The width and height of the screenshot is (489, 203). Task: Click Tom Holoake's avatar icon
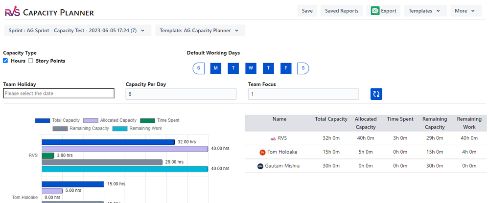[262, 152]
